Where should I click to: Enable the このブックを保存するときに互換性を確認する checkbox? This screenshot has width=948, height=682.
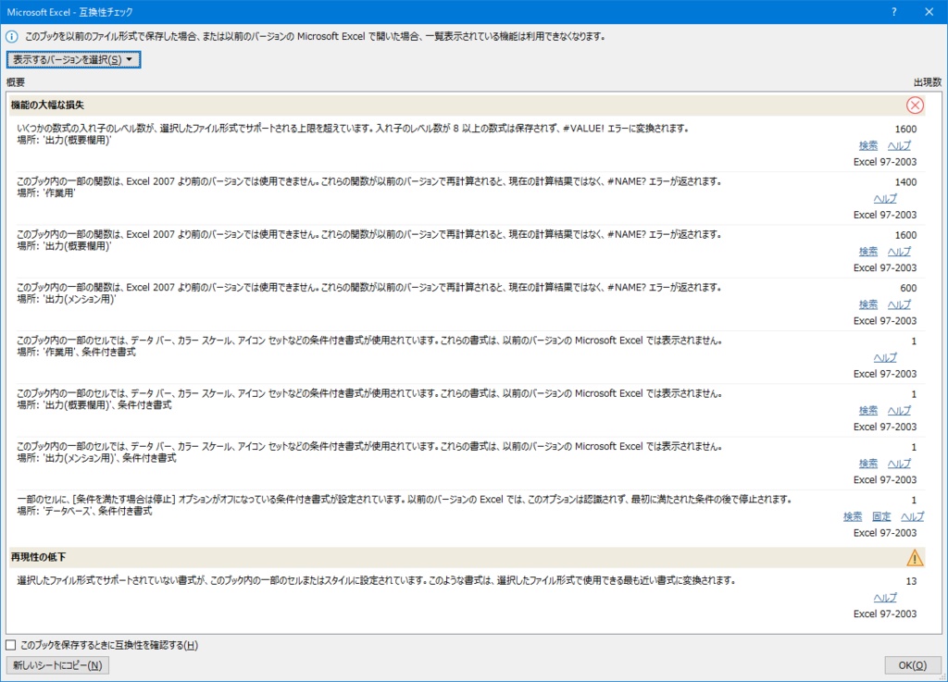pyautogui.click(x=12, y=644)
